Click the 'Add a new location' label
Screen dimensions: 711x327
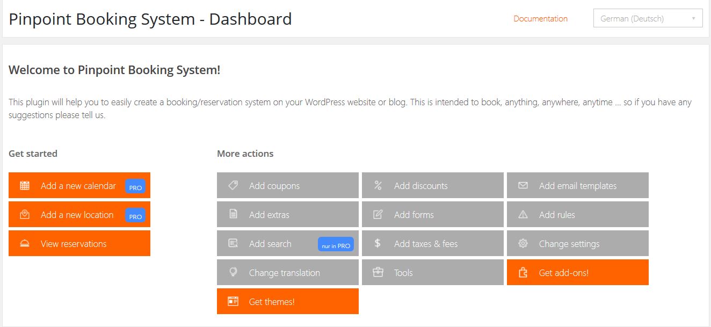point(77,215)
